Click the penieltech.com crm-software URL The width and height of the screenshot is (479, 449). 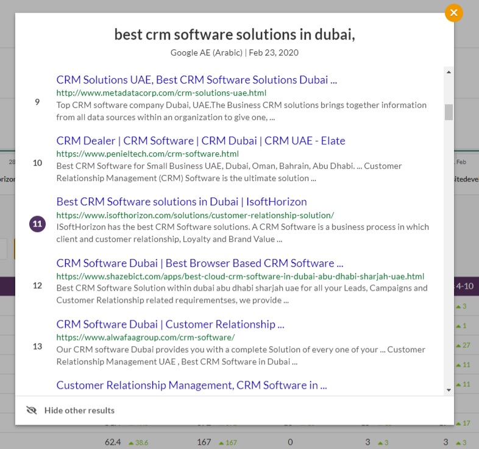pyautogui.click(x=147, y=154)
